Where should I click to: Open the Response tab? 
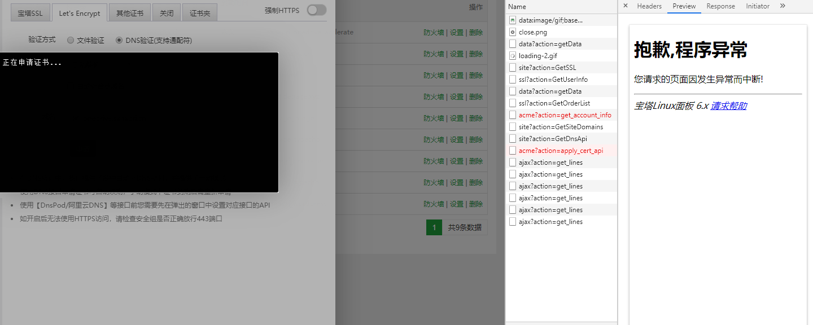pos(720,6)
